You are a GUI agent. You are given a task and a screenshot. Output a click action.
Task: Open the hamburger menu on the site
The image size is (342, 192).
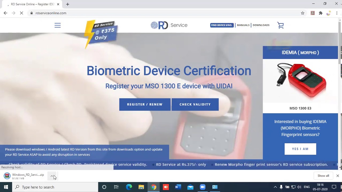click(57, 25)
